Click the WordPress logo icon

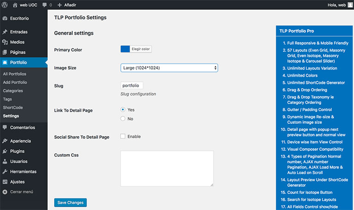[x=5, y=5]
